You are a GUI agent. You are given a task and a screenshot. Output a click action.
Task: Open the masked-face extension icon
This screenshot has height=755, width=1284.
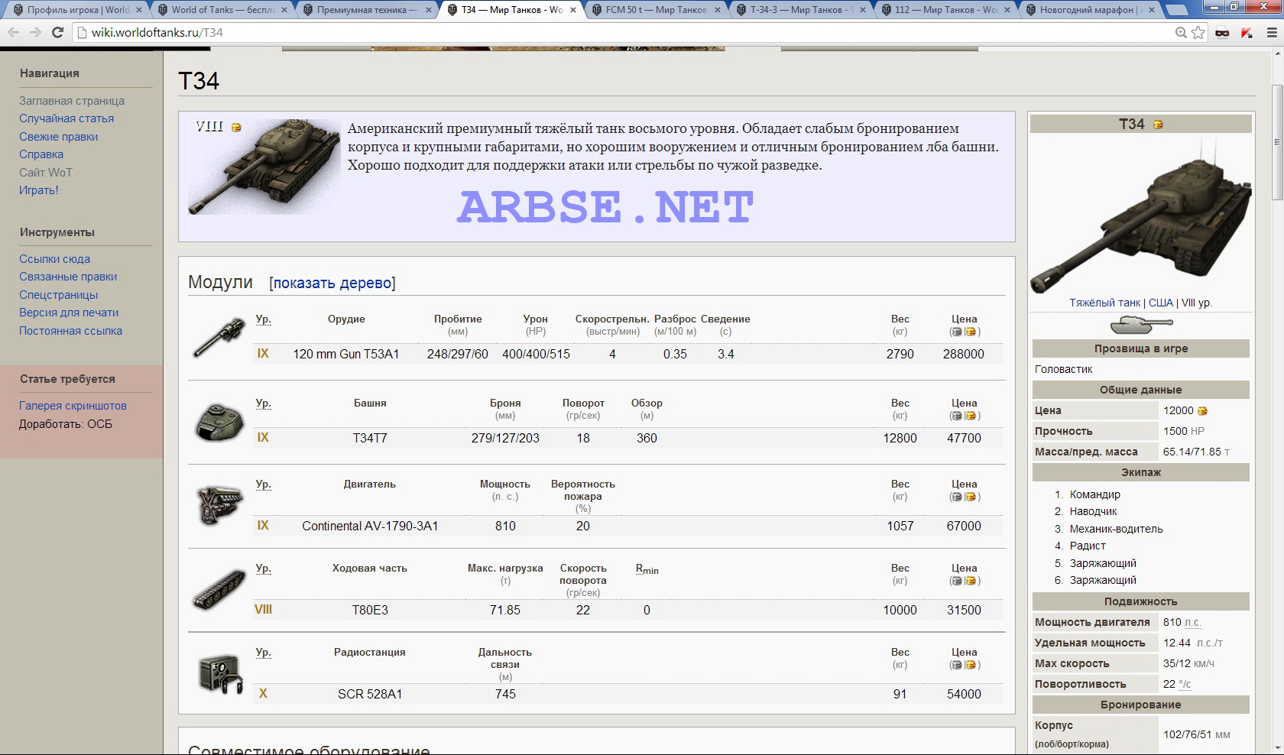pyautogui.click(x=1222, y=33)
